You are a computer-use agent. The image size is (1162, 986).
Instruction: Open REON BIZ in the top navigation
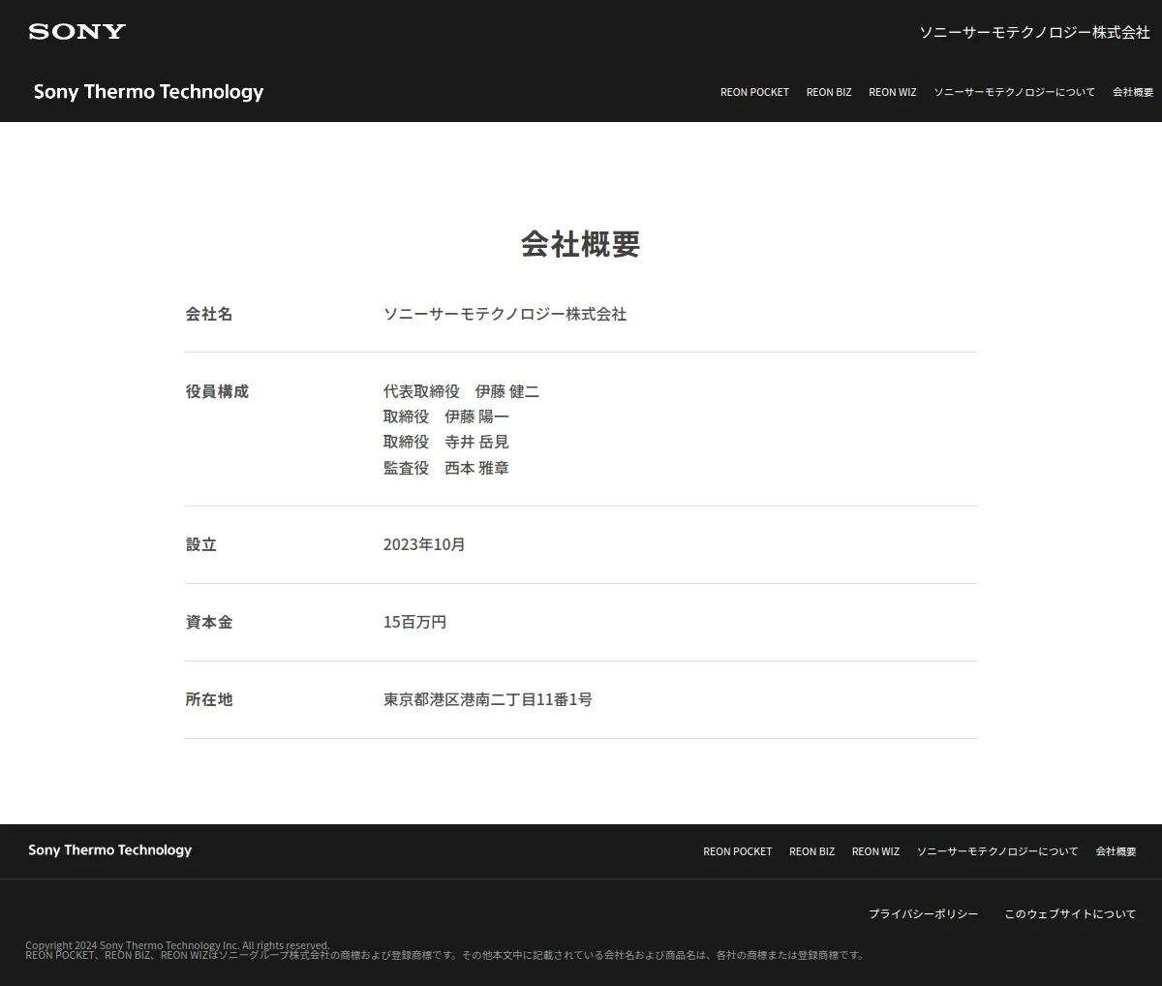(829, 92)
